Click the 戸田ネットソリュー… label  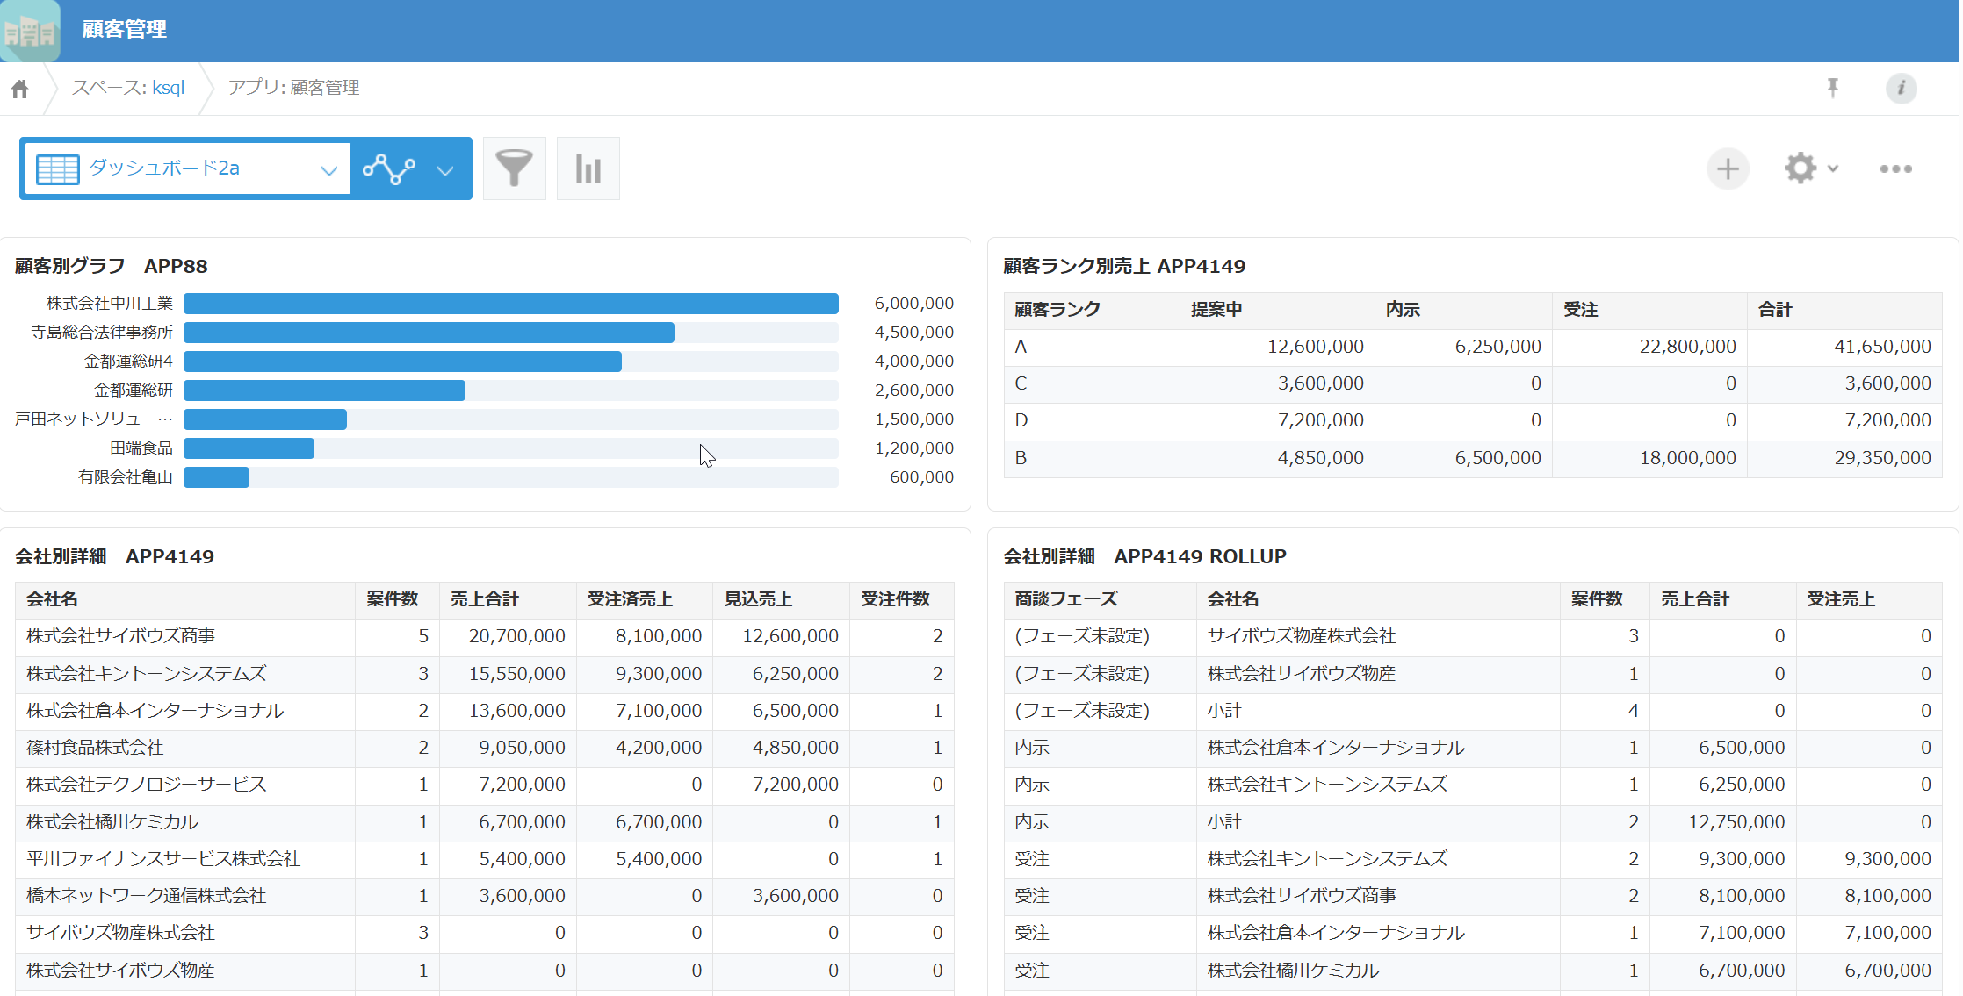coord(94,419)
